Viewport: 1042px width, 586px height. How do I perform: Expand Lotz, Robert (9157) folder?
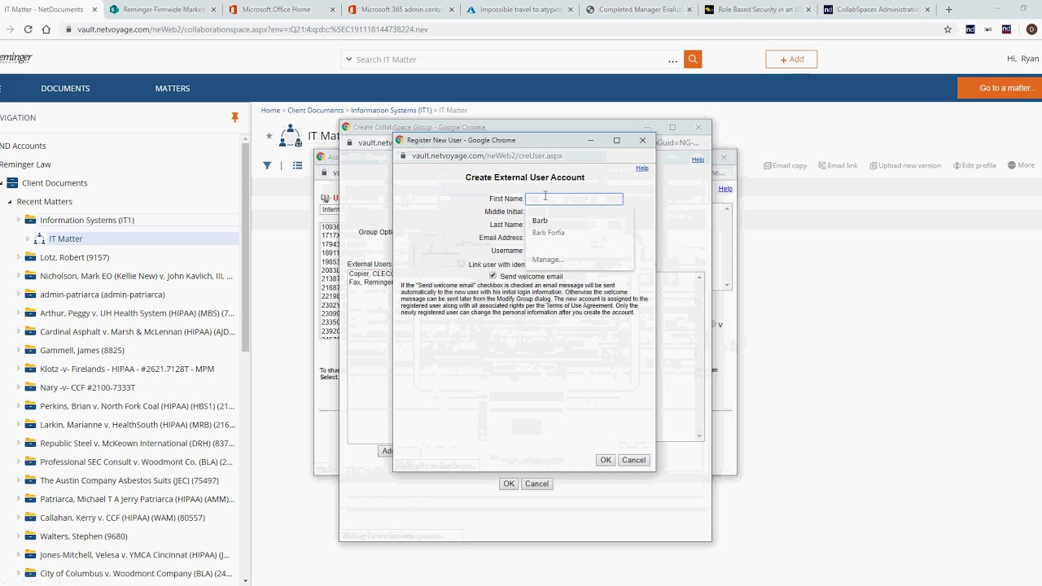pyautogui.click(x=19, y=257)
